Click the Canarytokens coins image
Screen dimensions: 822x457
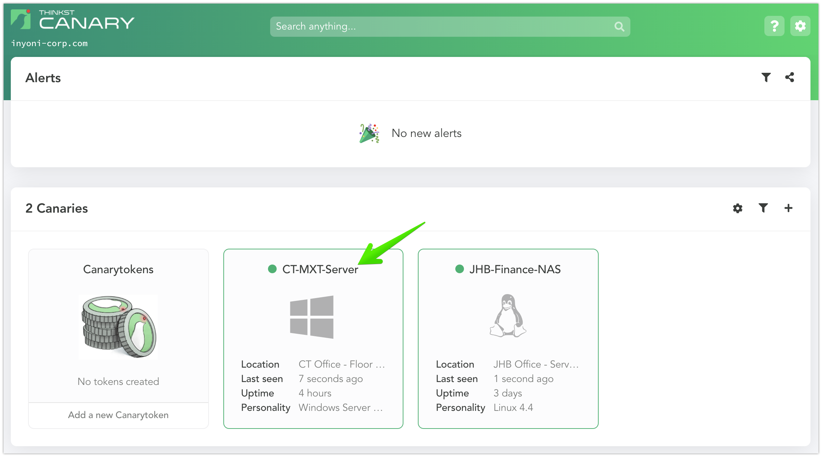point(118,327)
